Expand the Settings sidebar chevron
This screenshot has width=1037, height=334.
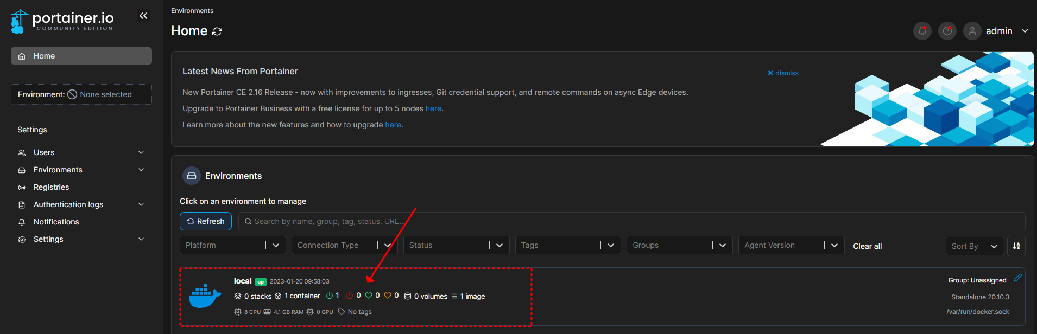pos(141,239)
